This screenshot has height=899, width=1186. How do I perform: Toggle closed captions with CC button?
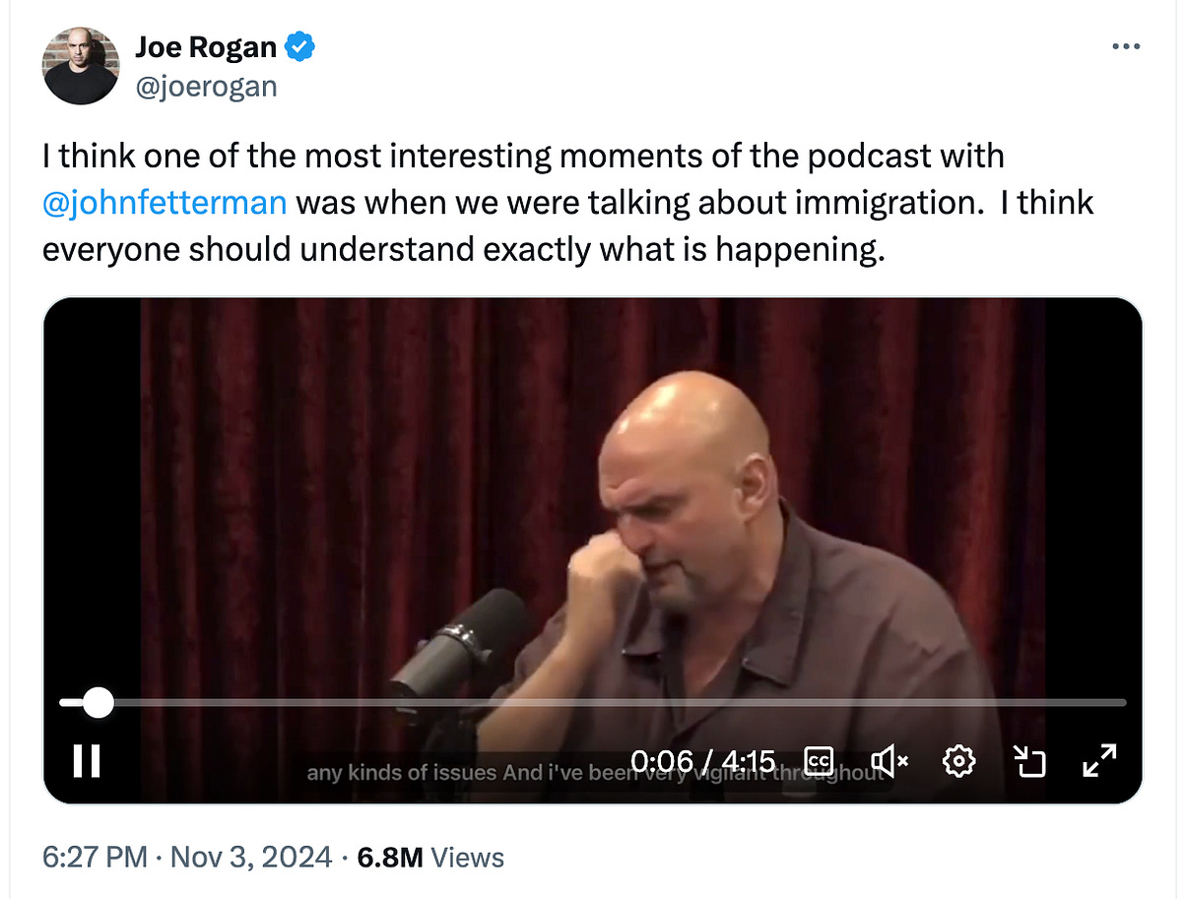click(x=820, y=760)
